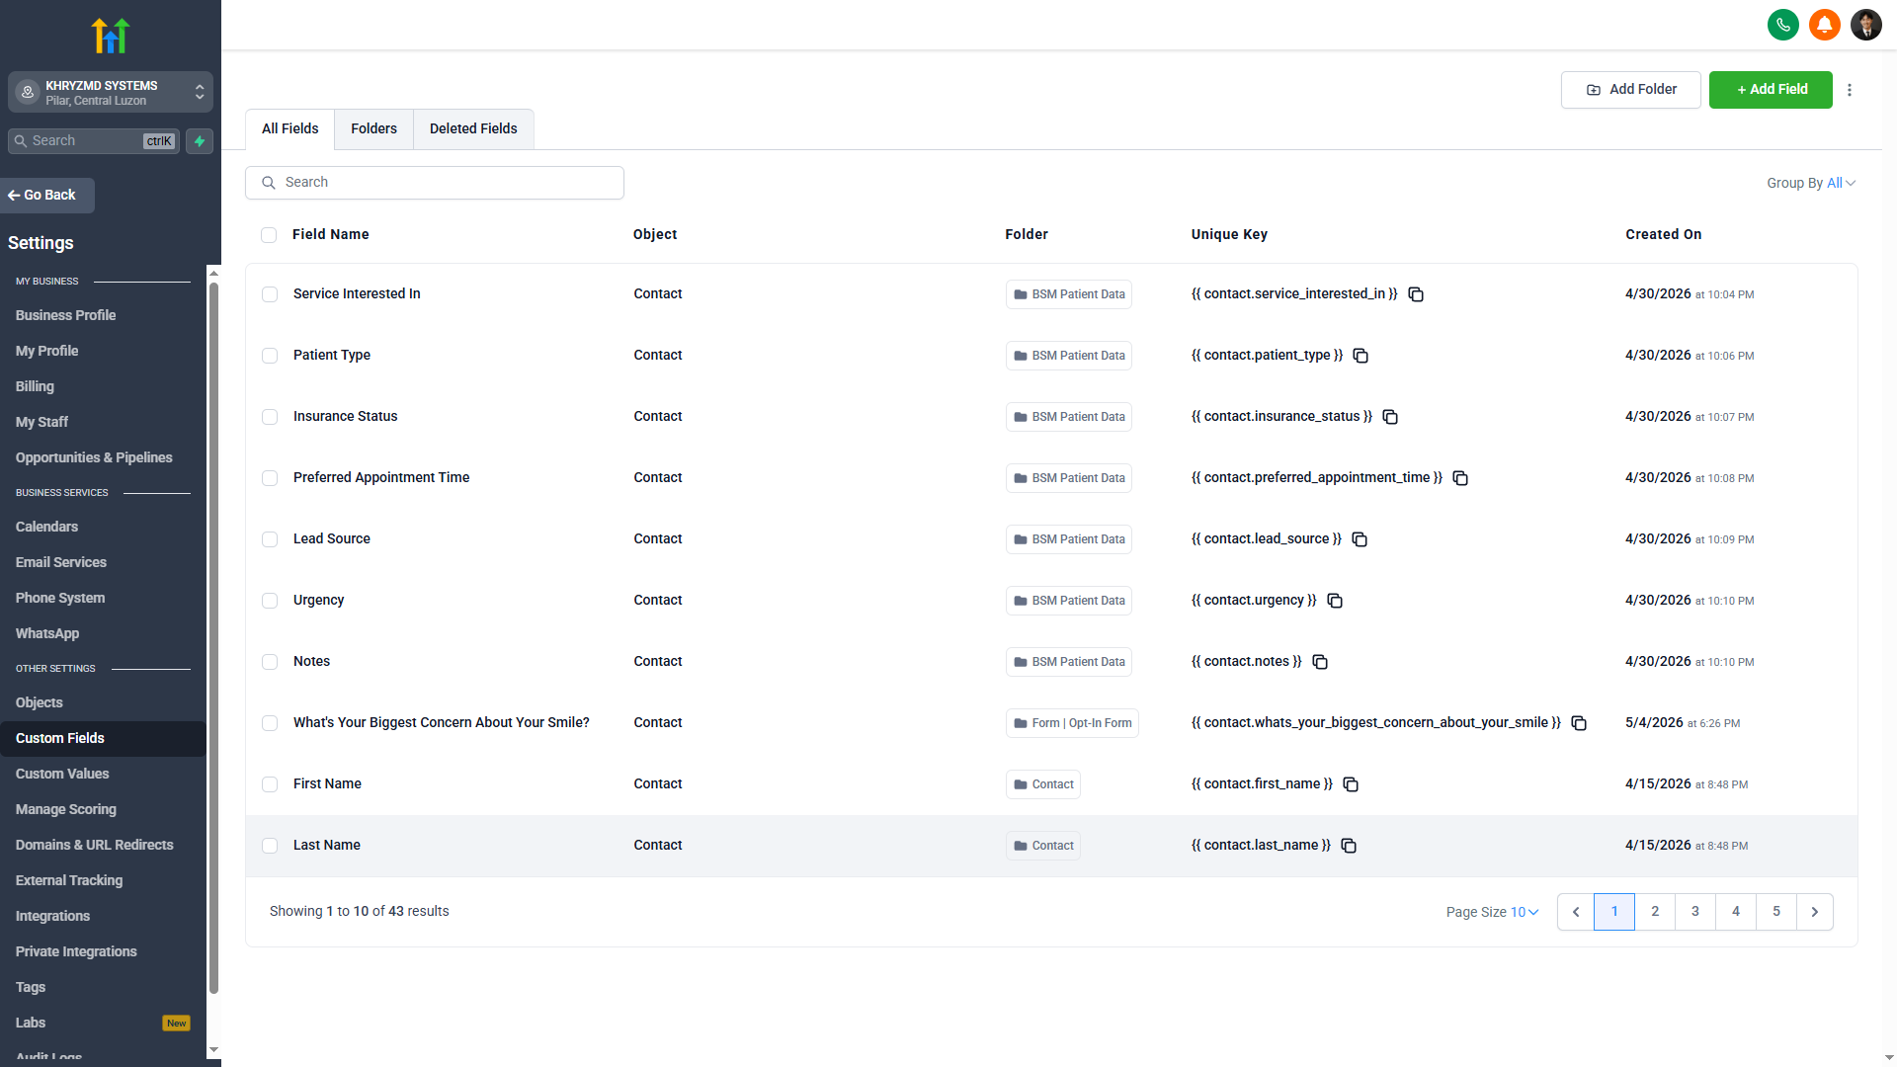Screen dimensions: 1897x1067
Task: Copy the contact.last_name unique key
Action: click(x=1349, y=846)
